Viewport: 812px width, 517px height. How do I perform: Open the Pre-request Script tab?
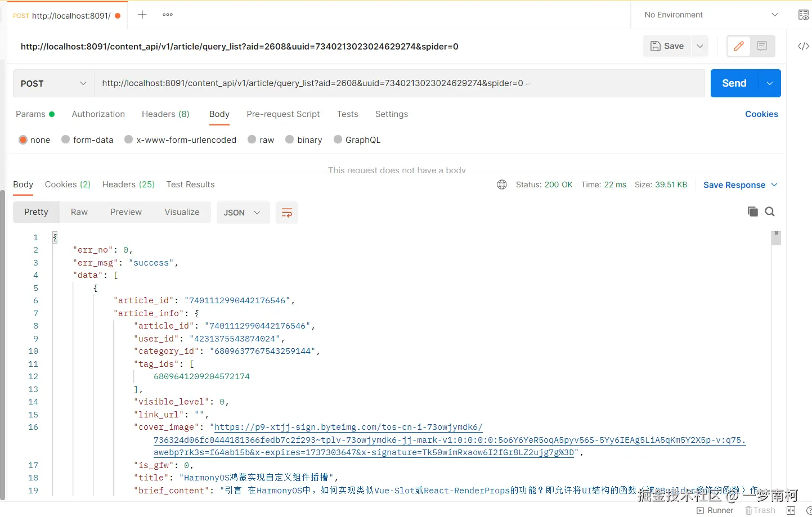pos(283,114)
